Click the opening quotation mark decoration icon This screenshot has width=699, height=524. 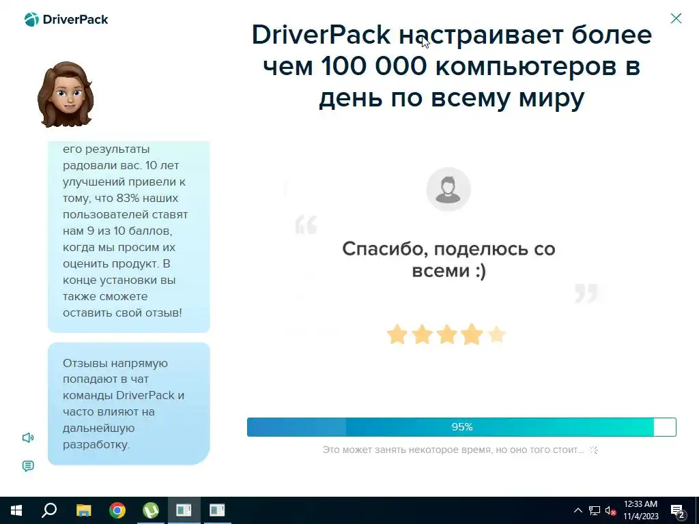click(x=306, y=224)
